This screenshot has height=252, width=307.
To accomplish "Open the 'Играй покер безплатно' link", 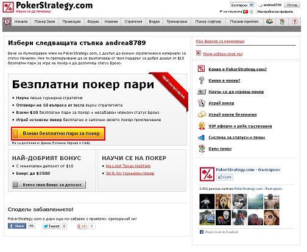I will 233,114.
